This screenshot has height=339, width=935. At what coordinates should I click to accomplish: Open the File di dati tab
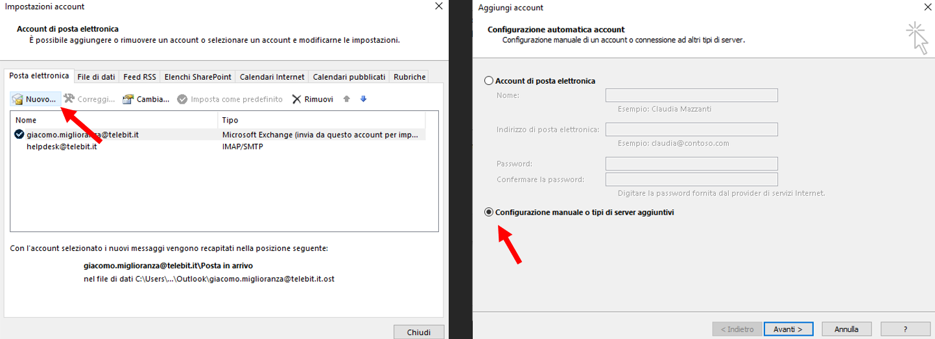[96, 76]
